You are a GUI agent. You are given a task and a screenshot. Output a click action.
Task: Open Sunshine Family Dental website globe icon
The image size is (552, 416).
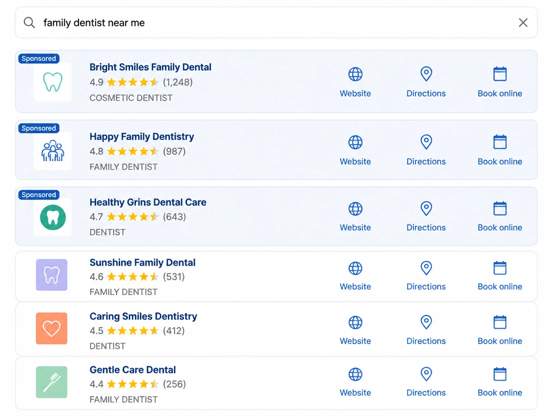[x=355, y=268]
